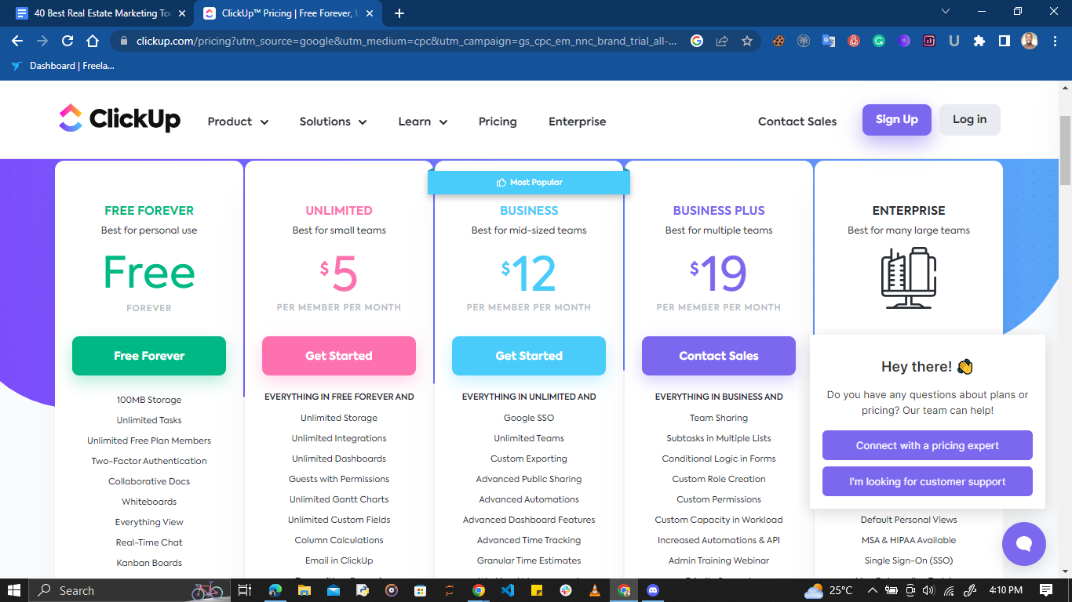Open the cookie extension icon

[x=778, y=42]
